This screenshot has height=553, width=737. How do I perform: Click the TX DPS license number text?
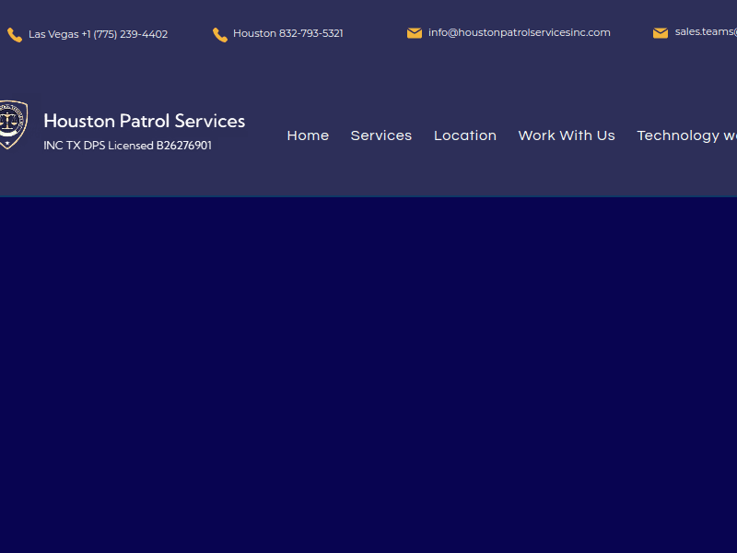click(x=128, y=146)
